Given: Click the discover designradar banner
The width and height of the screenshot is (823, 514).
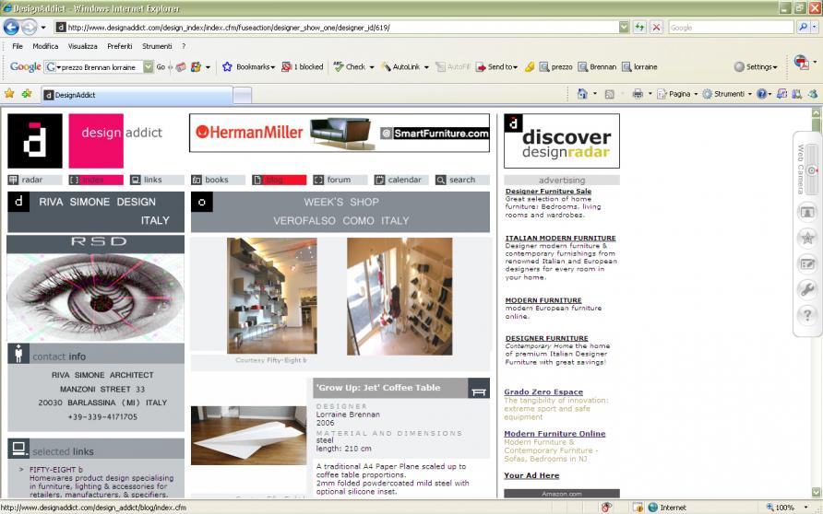Looking at the screenshot, I should tap(562, 141).
